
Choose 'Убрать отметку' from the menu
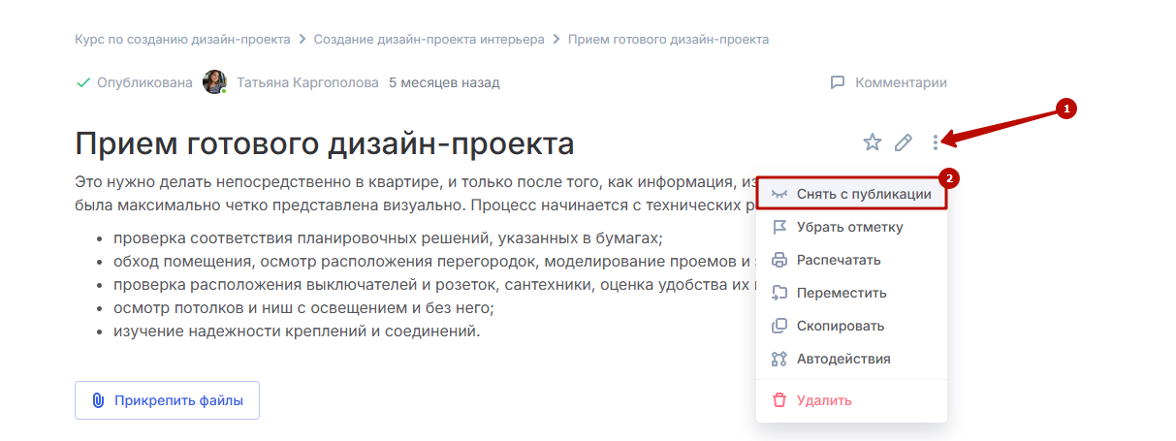(849, 227)
